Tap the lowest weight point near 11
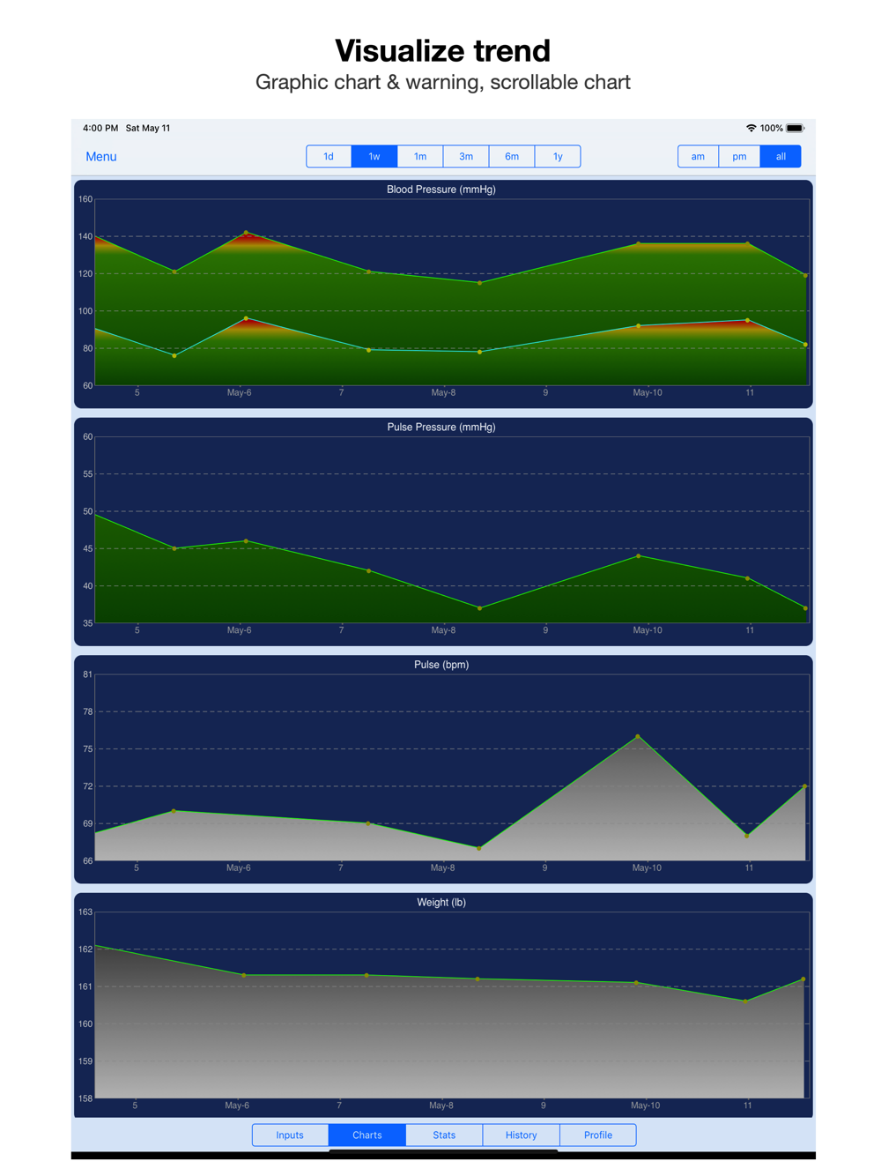 tap(746, 1001)
